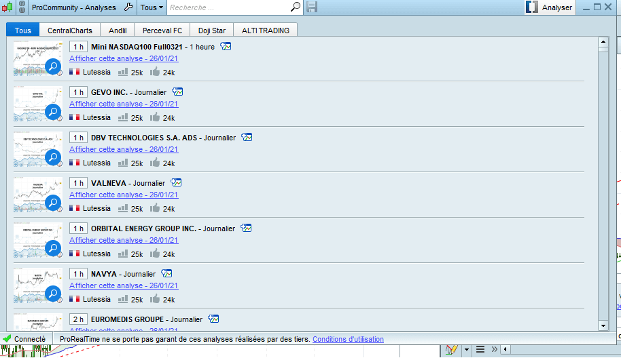The image size is (621, 358).
Task: Click the hamburger list icon at bottom
Action: coord(480,349)
